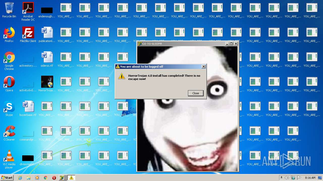Launch FileZilla Client shortcut
323x181 pixels.
(x=28, y=35)
